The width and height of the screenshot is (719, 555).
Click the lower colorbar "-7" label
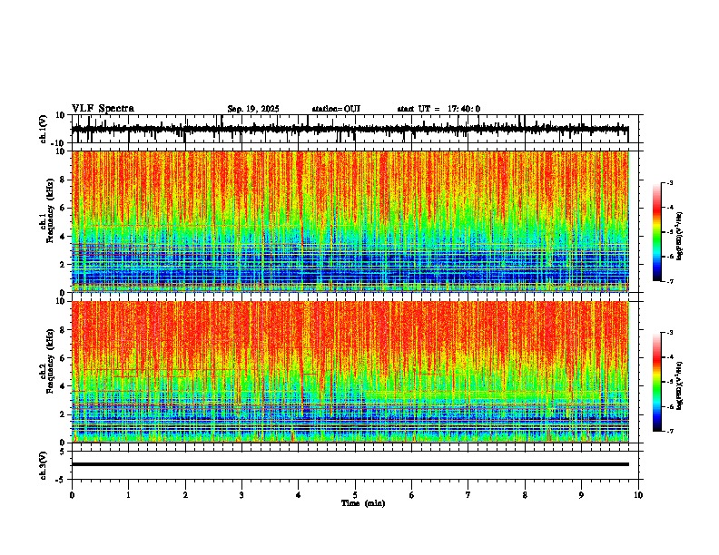(x=669, y=431)
